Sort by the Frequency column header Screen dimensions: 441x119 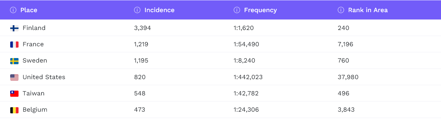pos(260,10)
